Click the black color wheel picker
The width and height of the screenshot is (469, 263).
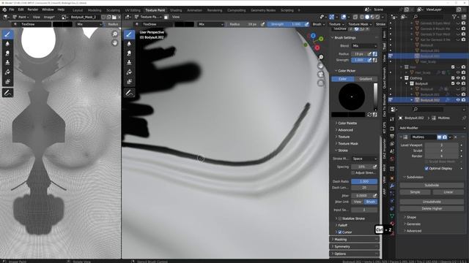352,96
